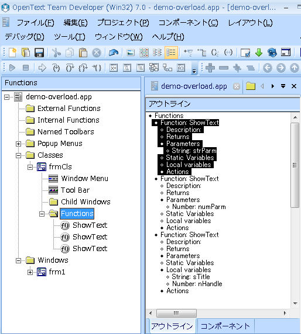Screen dimensions: 301x334
Task: Click the New file toolbar icon
Action: pyautogui.click(x=13, y=53)
